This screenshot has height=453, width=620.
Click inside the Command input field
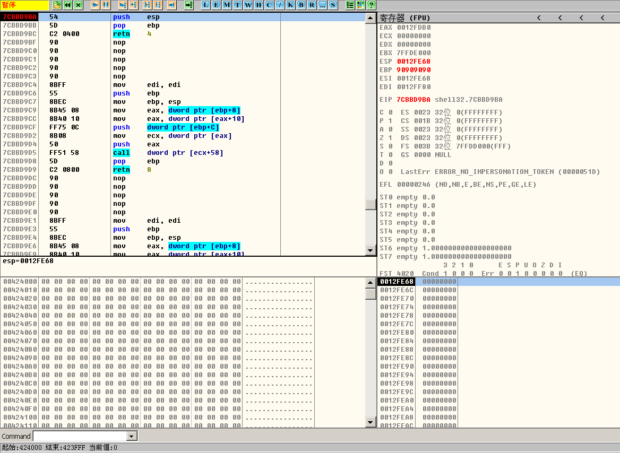tap(80, 435)
